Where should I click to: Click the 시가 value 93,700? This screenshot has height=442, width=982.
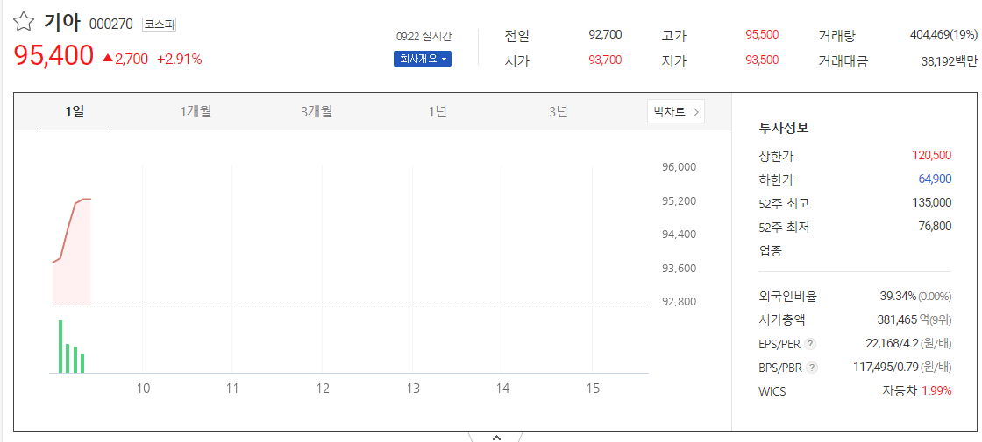point(605,60)
